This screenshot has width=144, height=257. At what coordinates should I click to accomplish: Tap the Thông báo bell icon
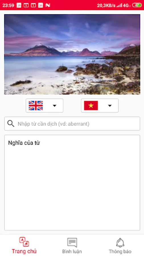coord(120,242)
